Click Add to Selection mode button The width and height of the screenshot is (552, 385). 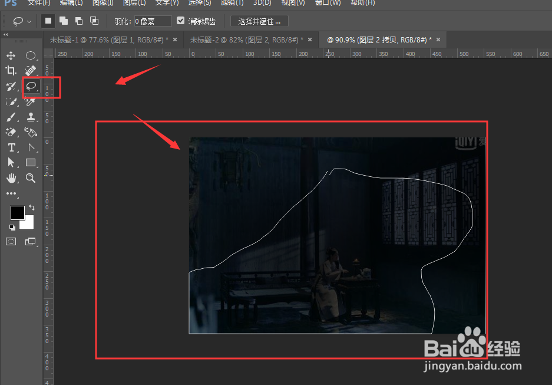[64, 21]
